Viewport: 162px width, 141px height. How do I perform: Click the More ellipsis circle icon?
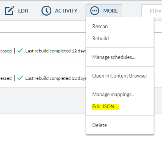click(x=94, y=11)
